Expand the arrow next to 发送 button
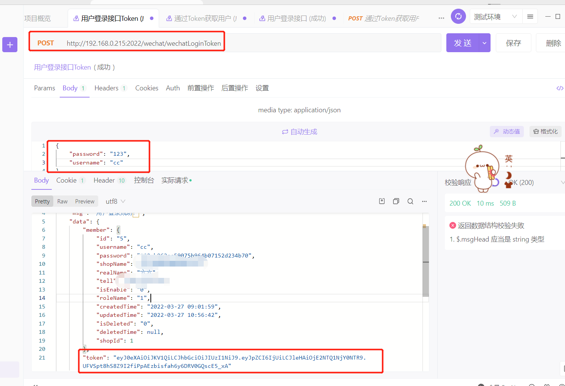This screenshot has height=386, width=565. click(485, 43)
